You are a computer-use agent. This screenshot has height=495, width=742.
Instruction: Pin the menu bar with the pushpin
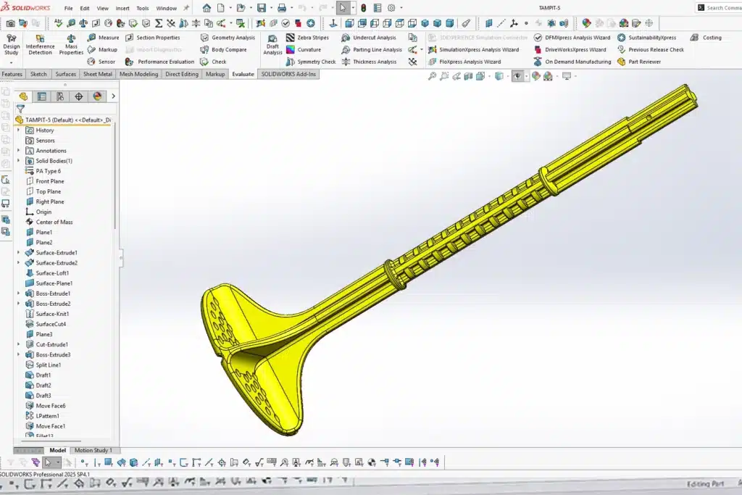pos(186,8)
